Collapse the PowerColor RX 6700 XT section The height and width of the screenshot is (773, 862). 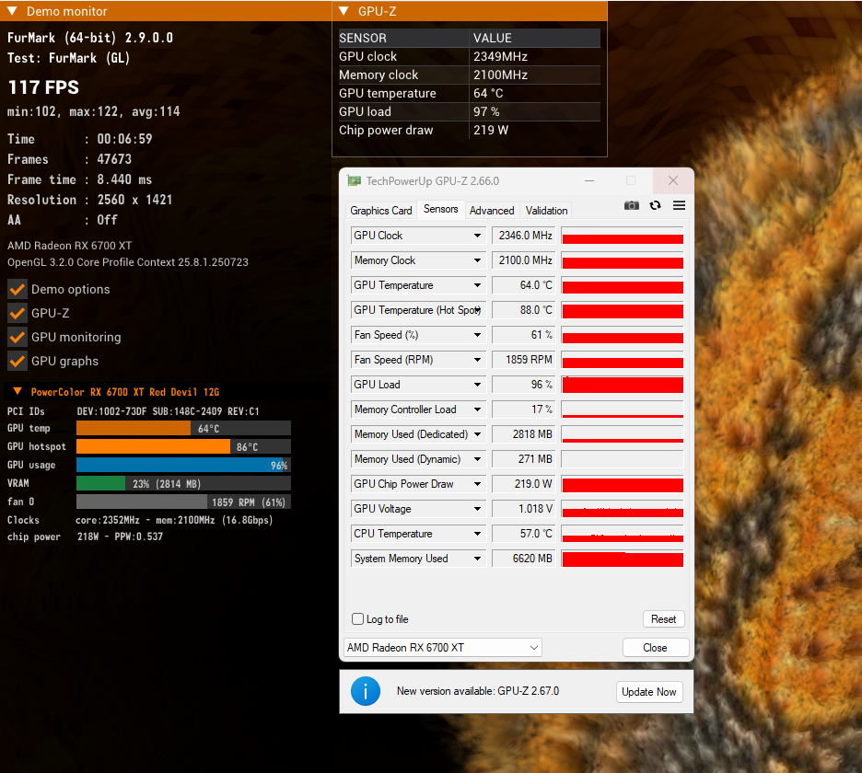17,391
